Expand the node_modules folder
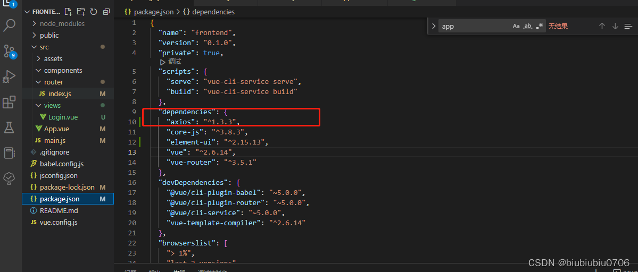The height and width of the screenshot is (272, 638). (x=62, y=23)
